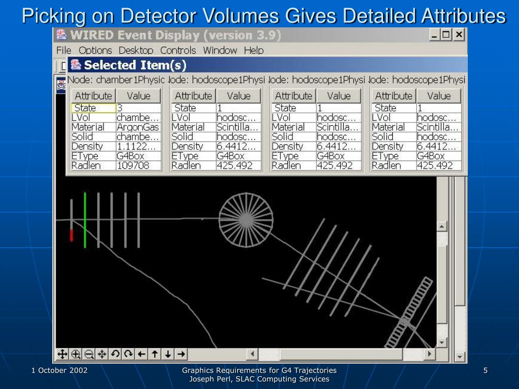Viewport: 519px width, 389px height.
Task: Rotate view counterclockwise with toolbar icon
Action: click(115, 354)
